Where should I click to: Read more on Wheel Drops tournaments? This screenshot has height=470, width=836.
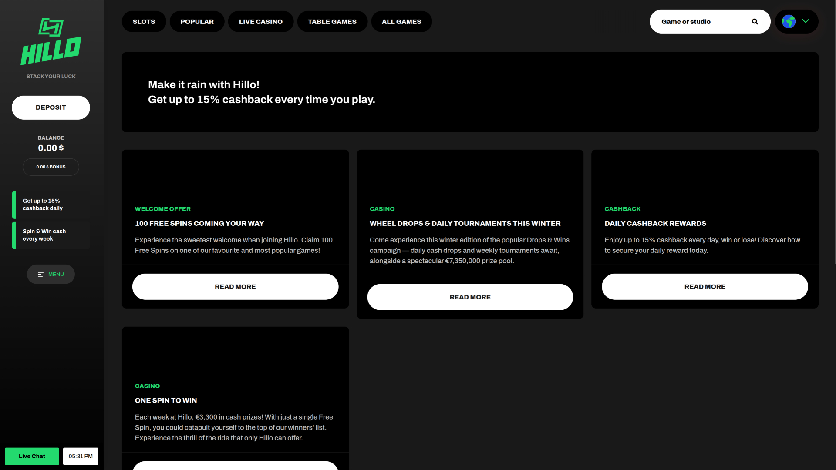tap(470, 297)
